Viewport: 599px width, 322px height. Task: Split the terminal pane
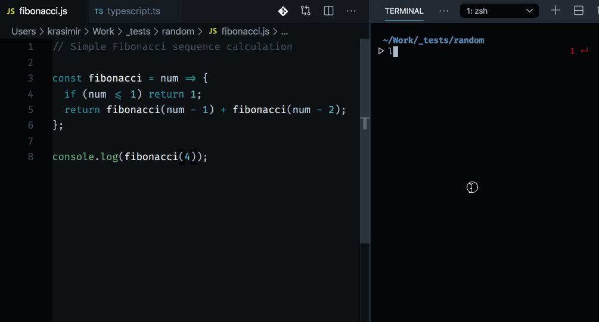(578, 11)
